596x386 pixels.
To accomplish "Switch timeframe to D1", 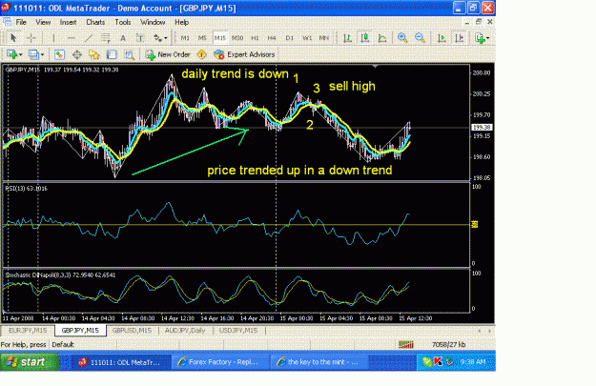I will pos(289,38).
